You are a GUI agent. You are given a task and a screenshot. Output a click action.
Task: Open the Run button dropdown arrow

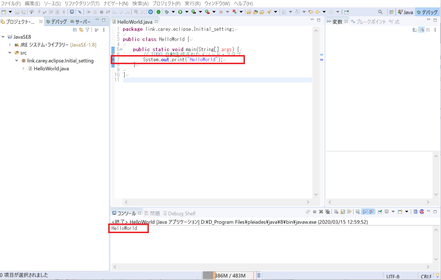point(187,12)
